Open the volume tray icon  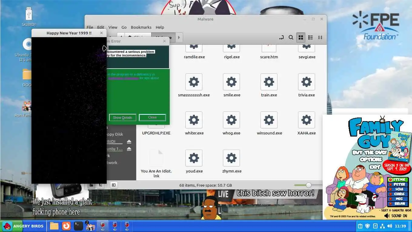tap(390, 226)
